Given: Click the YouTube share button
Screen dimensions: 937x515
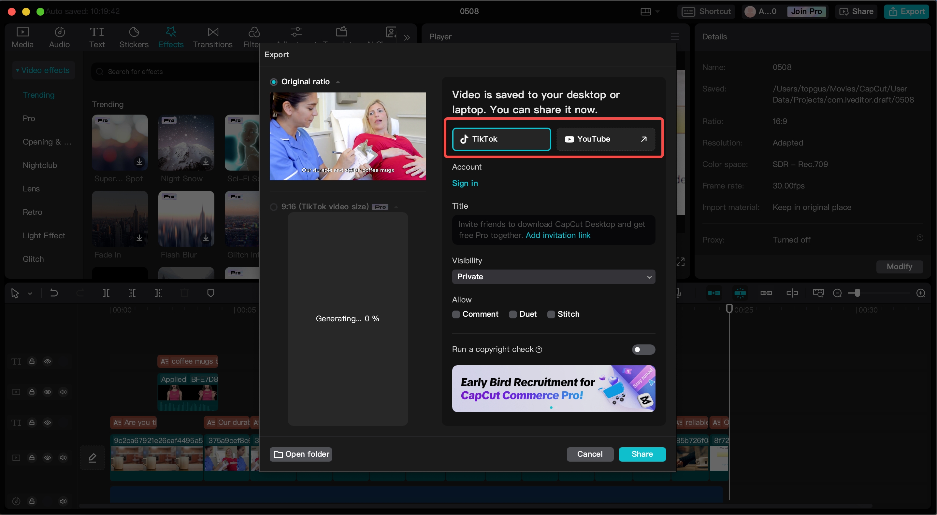Looking at the screenshot, I should 606,139.
